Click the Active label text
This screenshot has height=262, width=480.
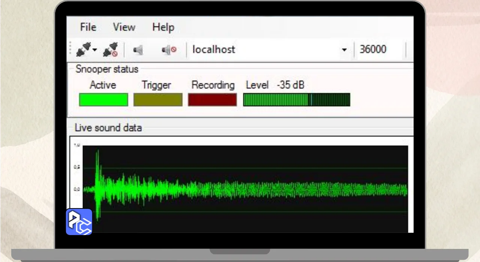103,85
